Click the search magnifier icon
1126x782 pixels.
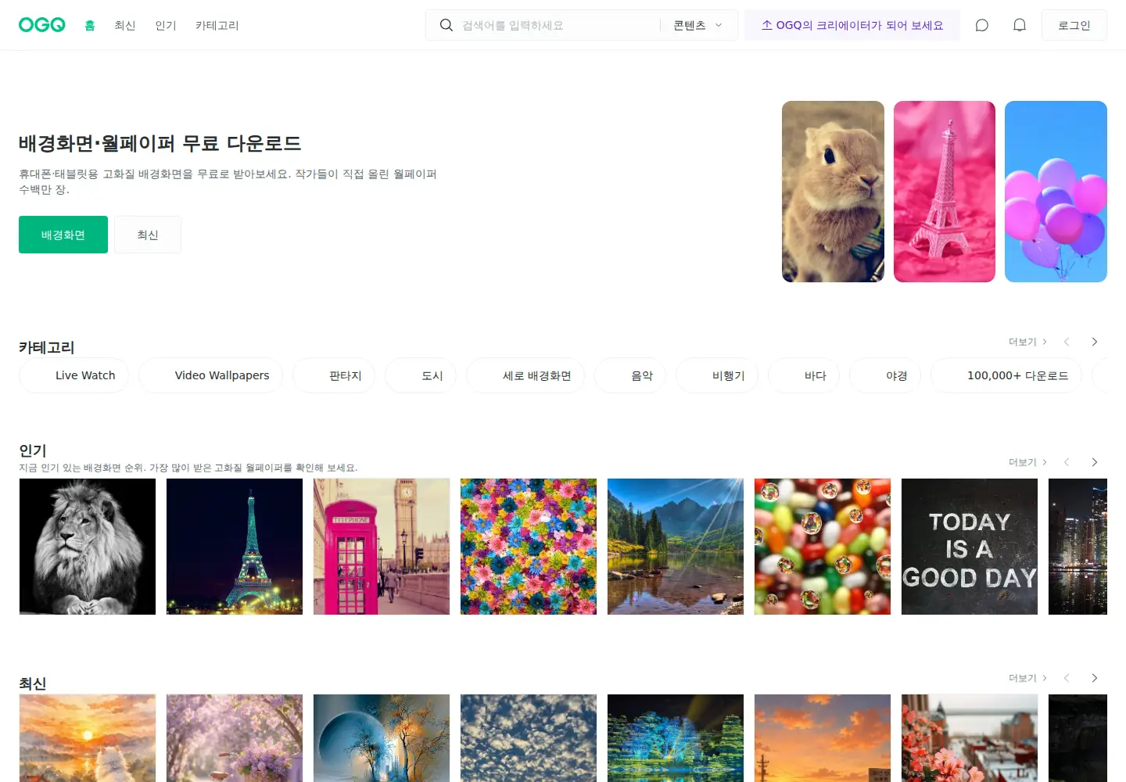click(446, 25)
